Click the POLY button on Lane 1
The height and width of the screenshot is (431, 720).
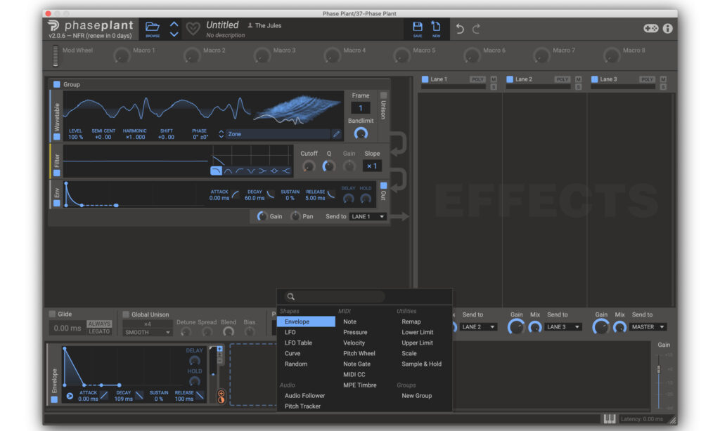(x=477, y=79)
